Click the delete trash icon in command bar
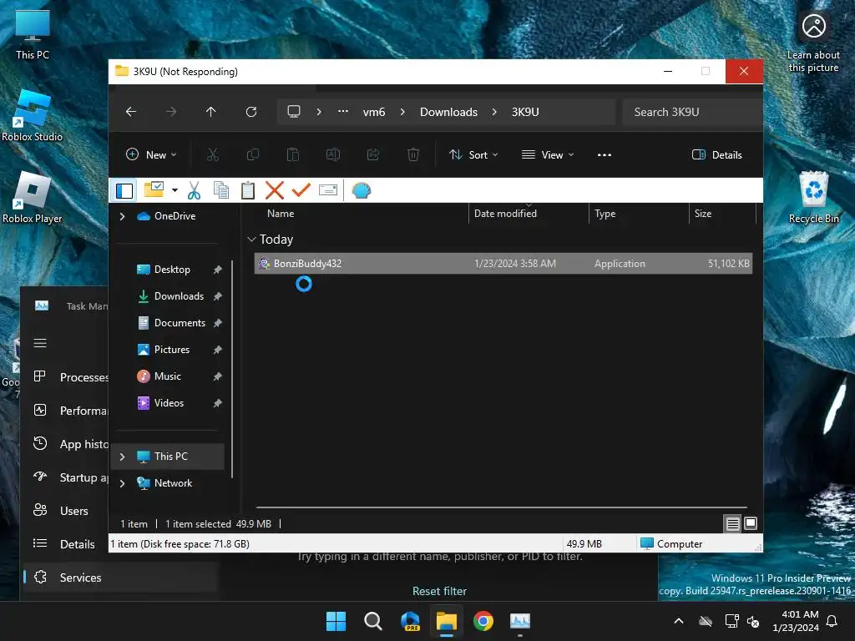 pyautogui.click(x=413, y=154)
